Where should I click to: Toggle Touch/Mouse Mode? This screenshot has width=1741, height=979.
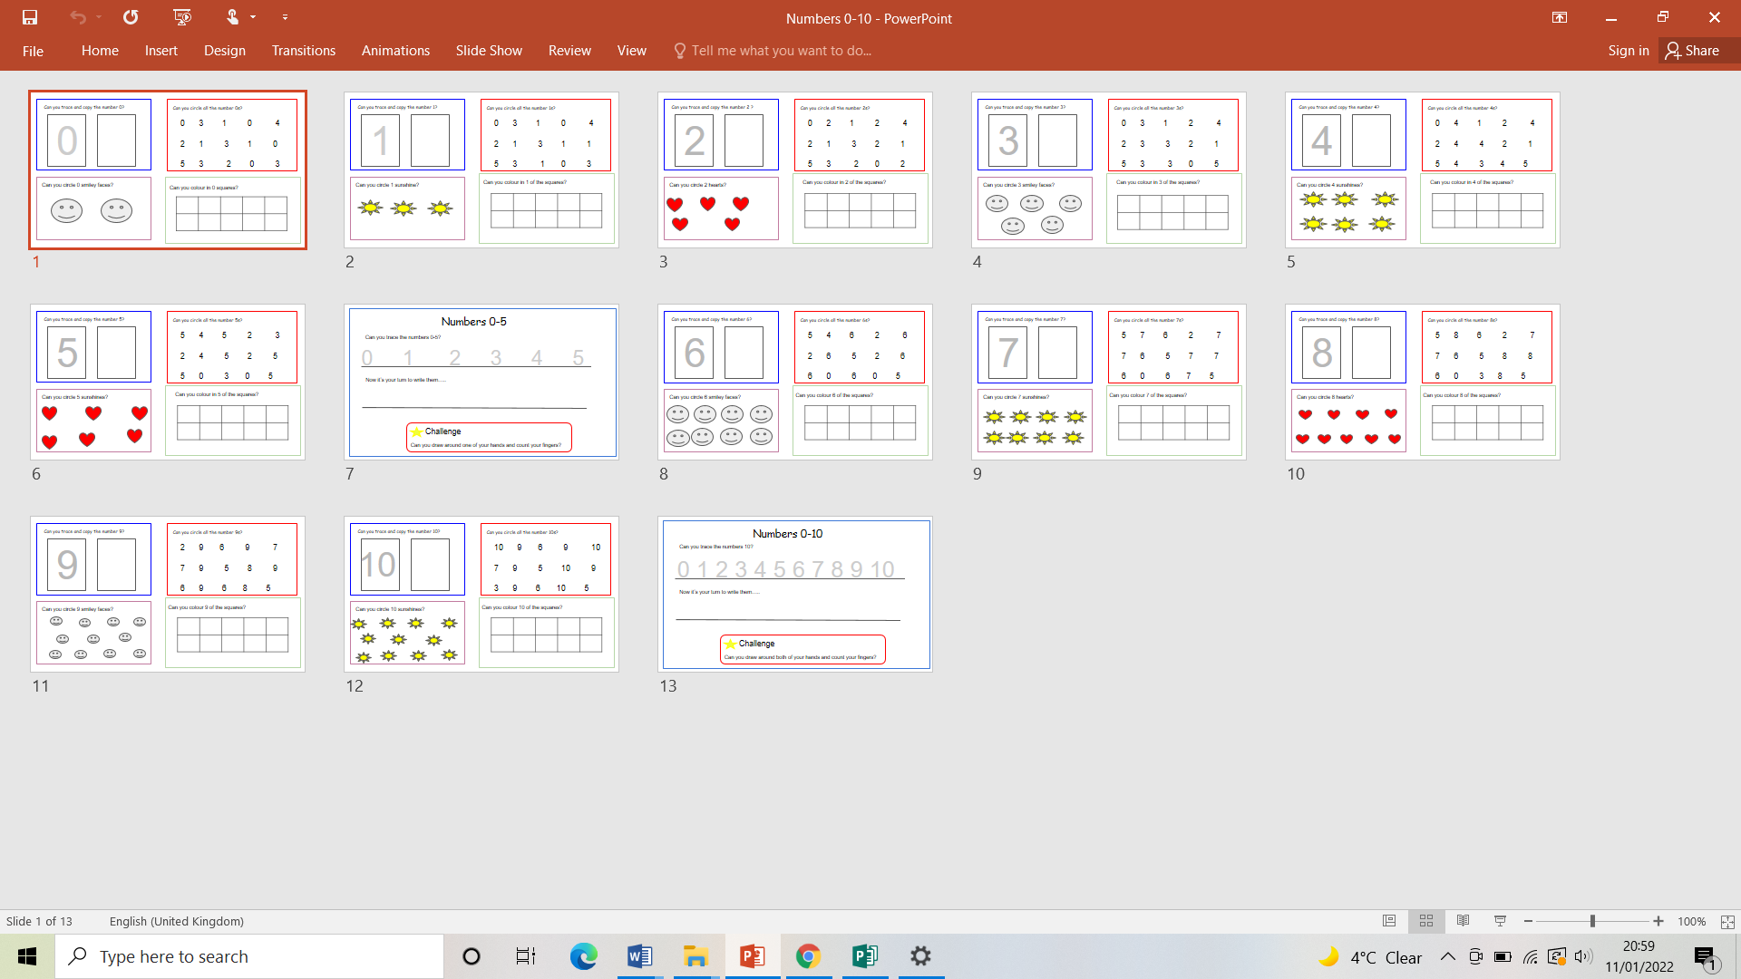[233, 16]
